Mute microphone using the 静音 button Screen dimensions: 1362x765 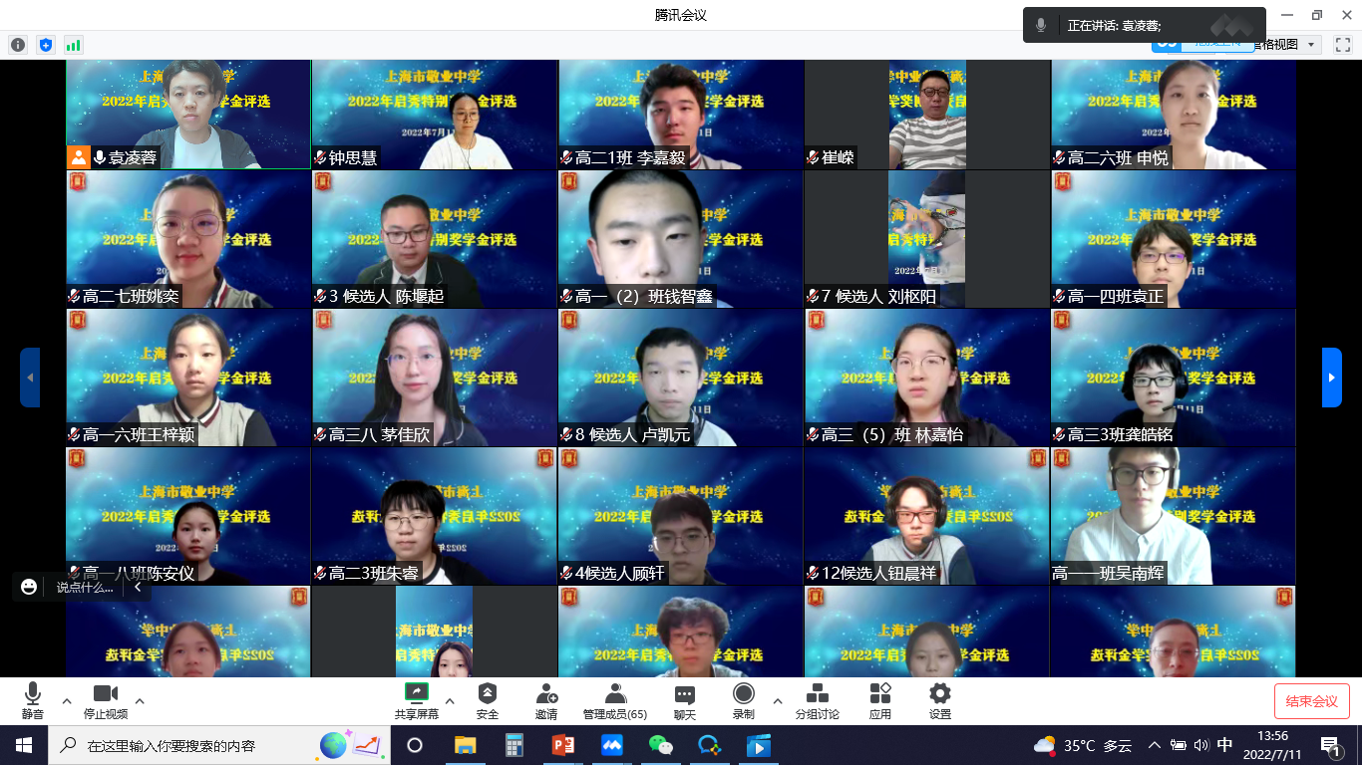point(32,694)
